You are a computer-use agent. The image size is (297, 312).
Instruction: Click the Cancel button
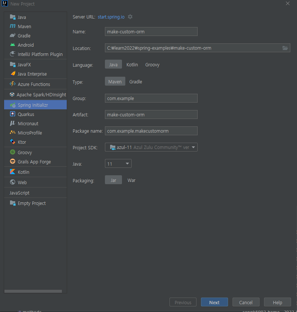pyautogui.click(x=246, y=302)
